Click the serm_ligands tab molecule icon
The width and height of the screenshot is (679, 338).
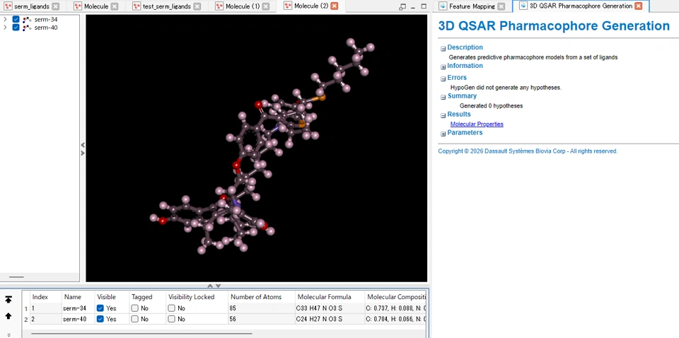click(8, 6)
